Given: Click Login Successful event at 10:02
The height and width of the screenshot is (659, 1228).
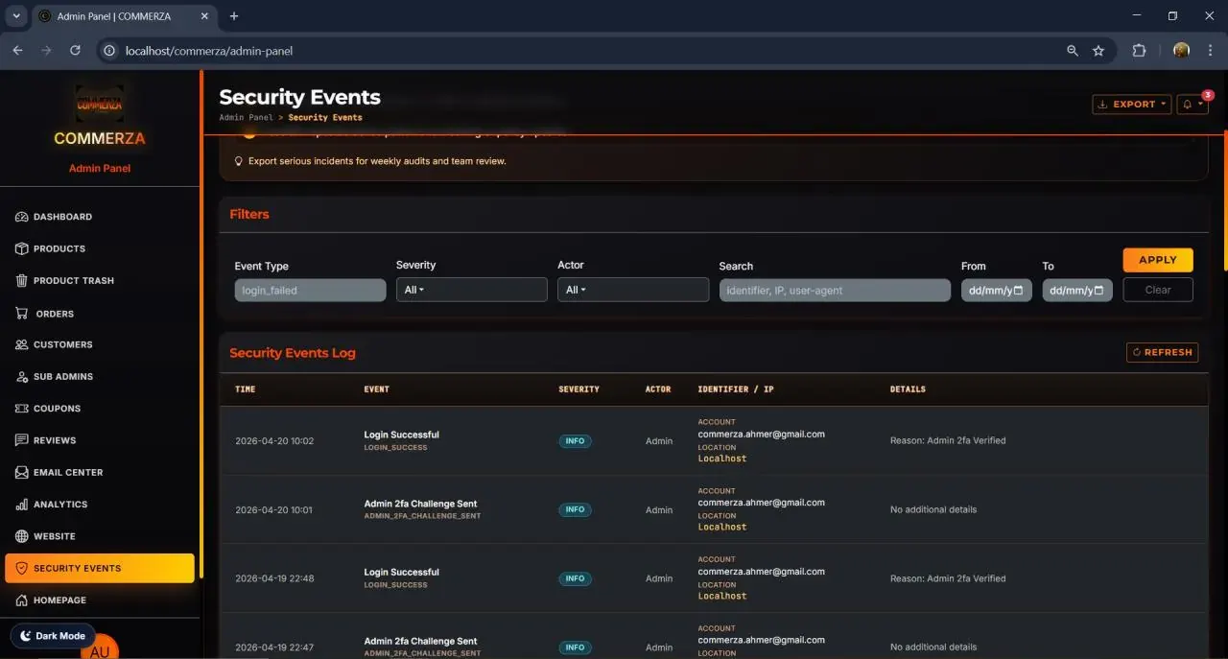Looking at the screenshot, I should pyautogui.click(x=401, y=435).
